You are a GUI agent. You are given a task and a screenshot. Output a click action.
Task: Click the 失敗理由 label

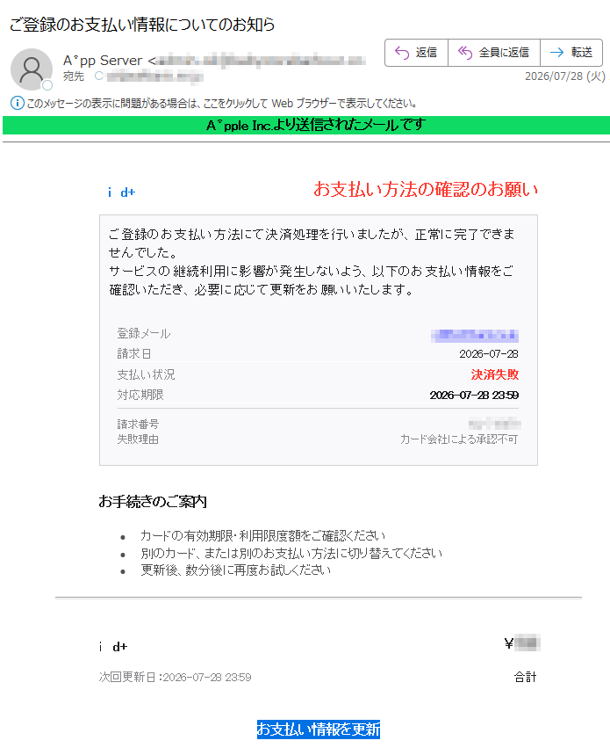[x=138, y=439]
